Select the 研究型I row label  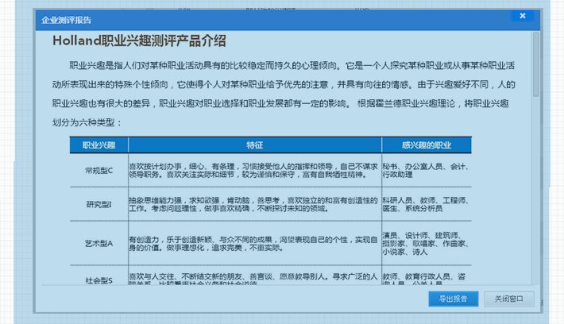click(99, 205)
